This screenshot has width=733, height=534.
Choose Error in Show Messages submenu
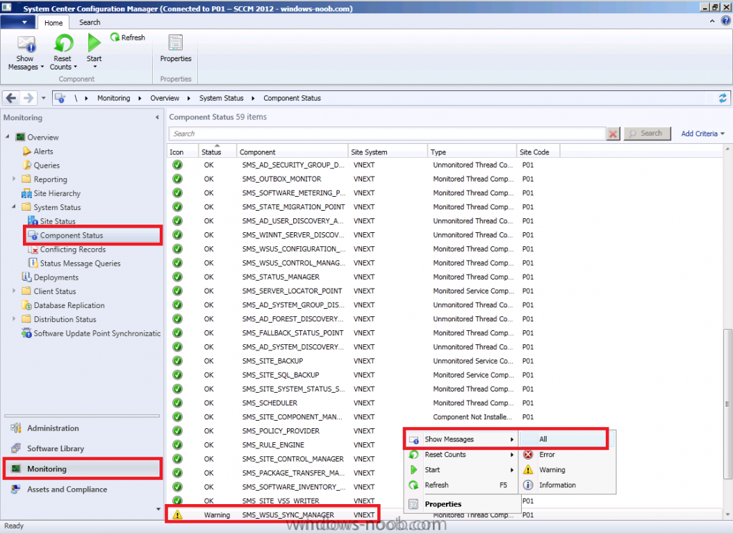click(547, 455)
